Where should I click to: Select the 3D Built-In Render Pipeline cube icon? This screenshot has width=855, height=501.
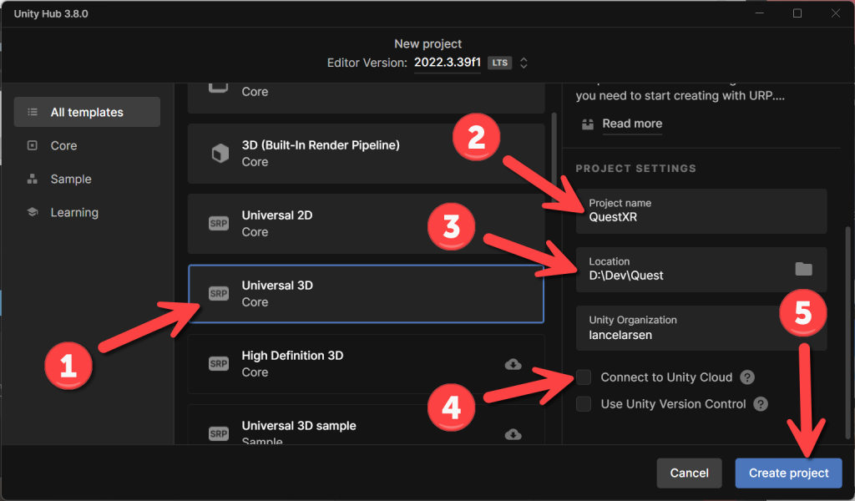point(220,153)
